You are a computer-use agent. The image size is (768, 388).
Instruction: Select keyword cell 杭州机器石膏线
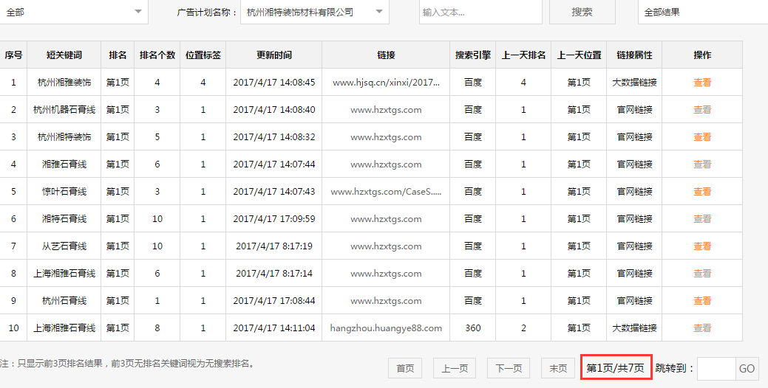point(64,110)
